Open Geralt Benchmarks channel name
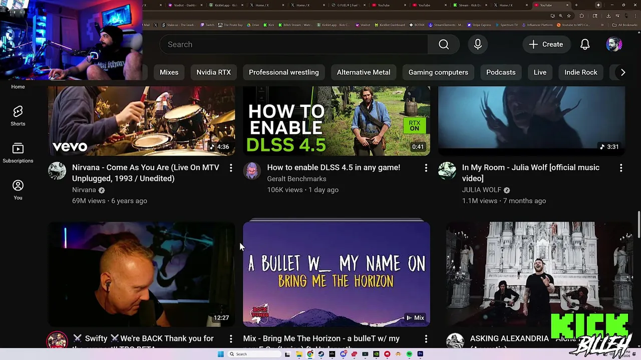The image size is (641, 360). (x=296, y=179)
